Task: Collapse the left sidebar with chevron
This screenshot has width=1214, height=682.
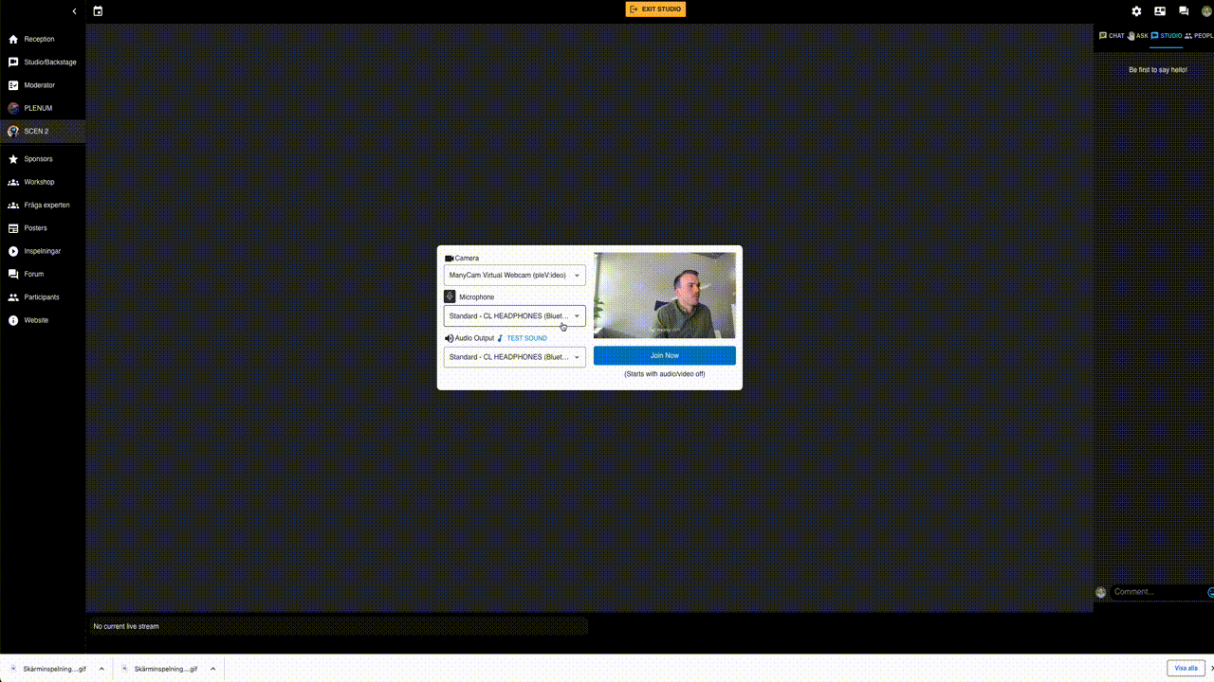Action: (x=75, y=11)
